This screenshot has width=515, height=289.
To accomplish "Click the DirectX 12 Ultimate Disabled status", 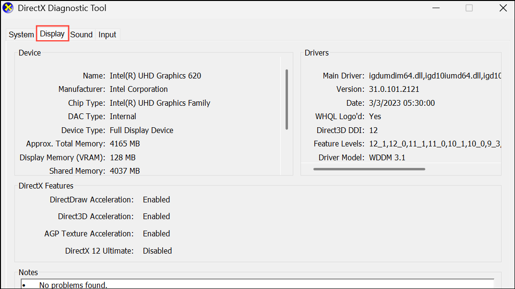I will pyautogui.click(x=157, y=250).
